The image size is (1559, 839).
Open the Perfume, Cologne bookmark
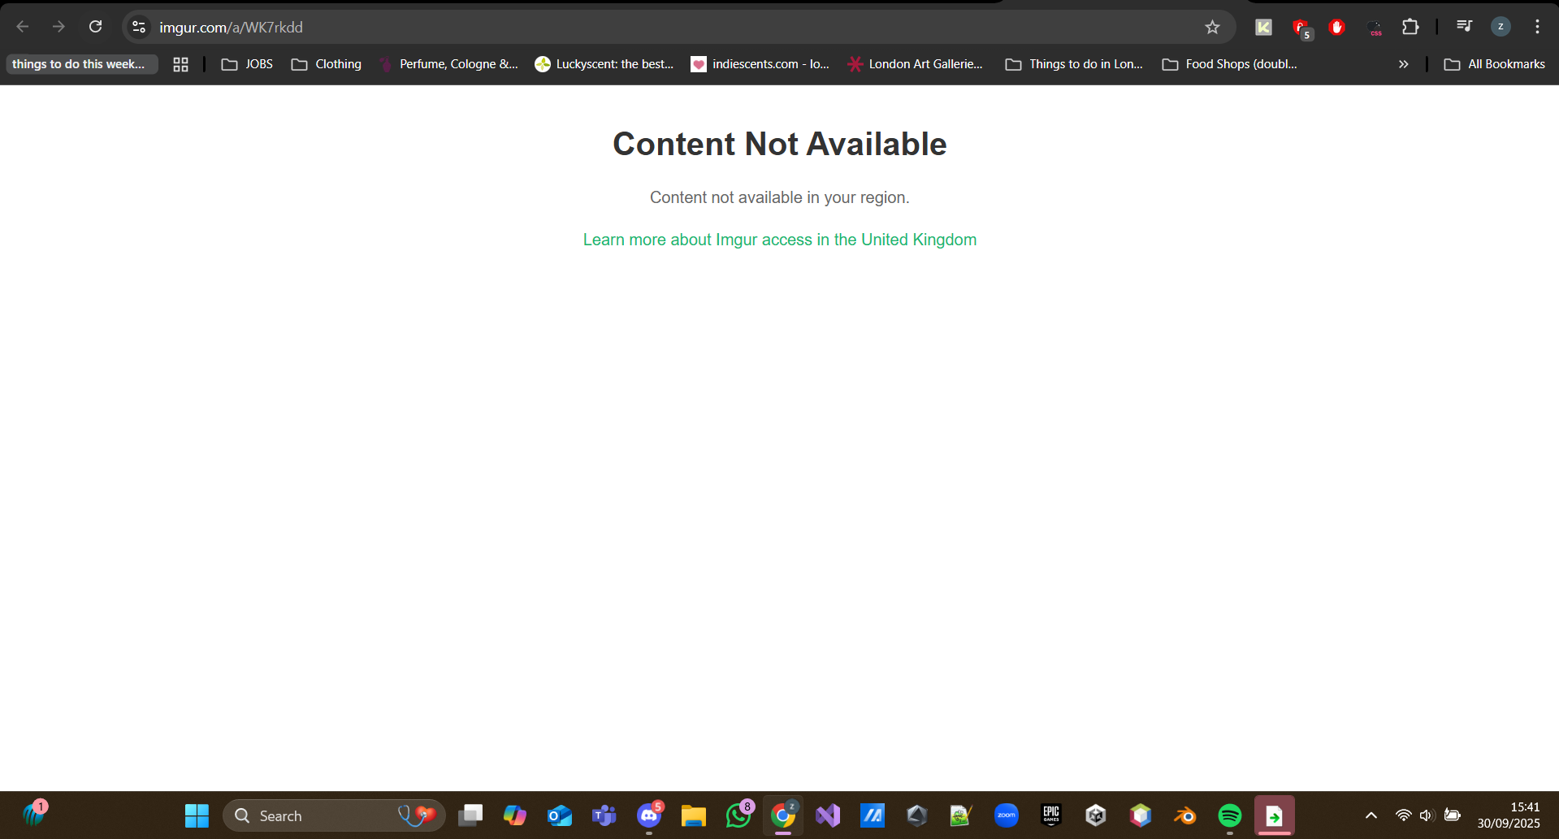tap(448, 64)
